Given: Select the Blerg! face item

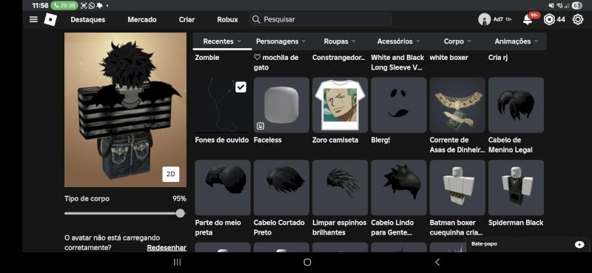Looking at the screenshot, I should 399,105.
